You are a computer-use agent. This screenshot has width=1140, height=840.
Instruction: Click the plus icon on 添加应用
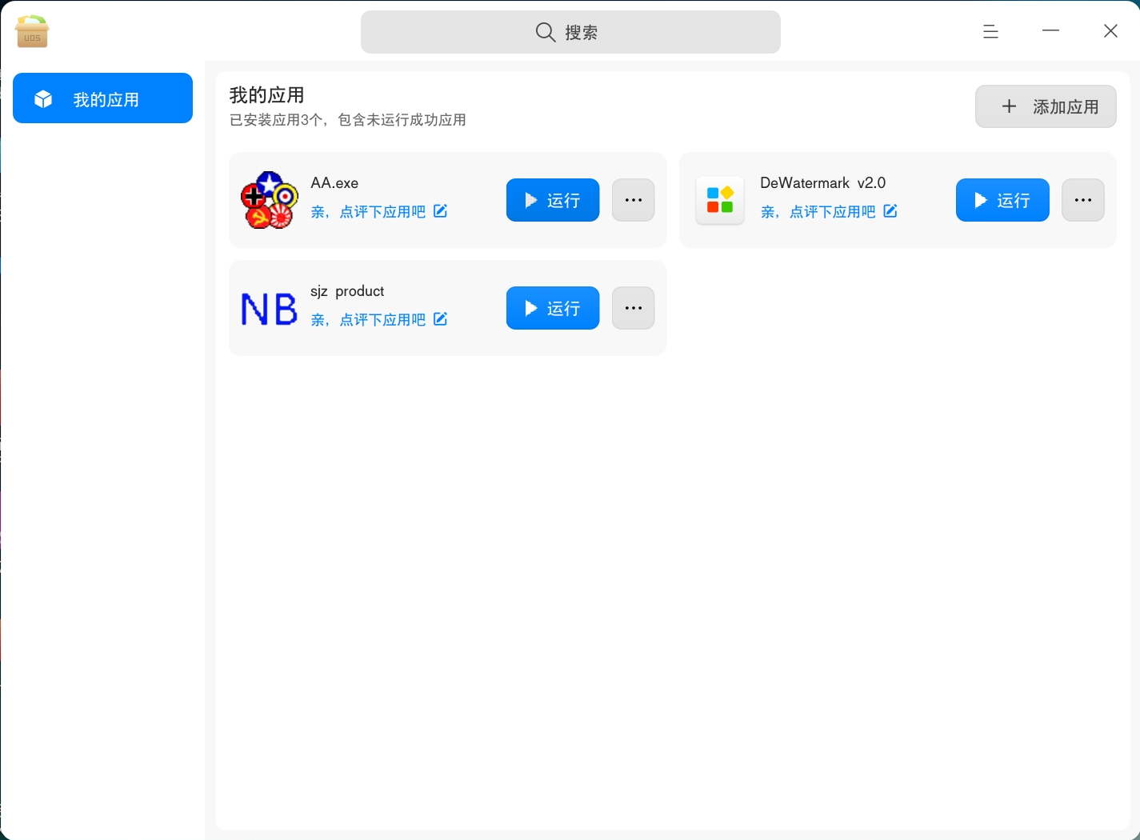pyautogui.click(x=1009, y=106)
